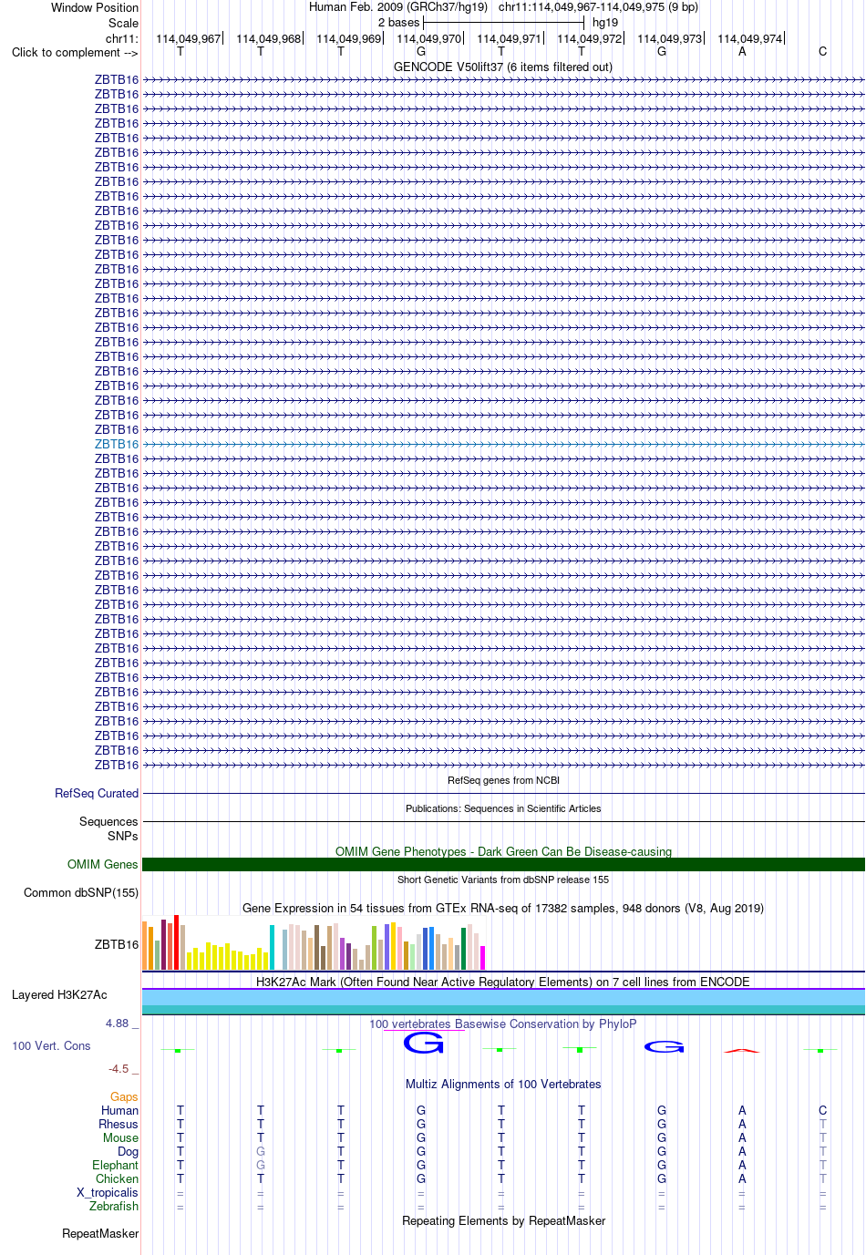Click the ZBTB16 label of the GTEx track
The image size is (866, 1255).
[x=117, y=944]
